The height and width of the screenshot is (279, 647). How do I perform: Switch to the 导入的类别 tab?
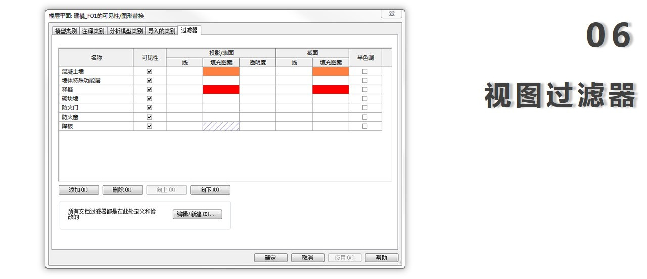[162, 31]
